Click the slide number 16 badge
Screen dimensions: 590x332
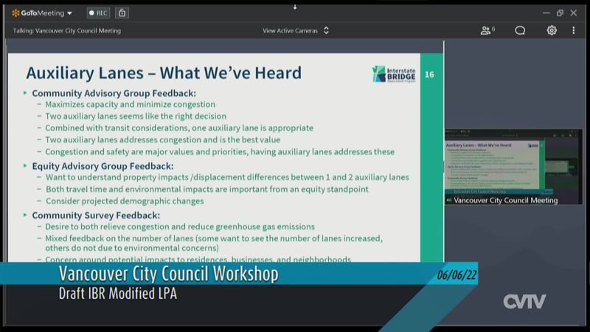click(429, 75)
